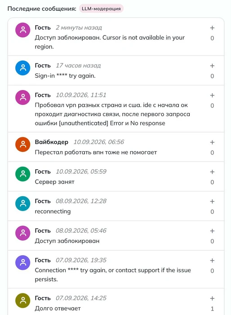
Task: Click the '2 минуты назад' timestamp
Action: 79,27
